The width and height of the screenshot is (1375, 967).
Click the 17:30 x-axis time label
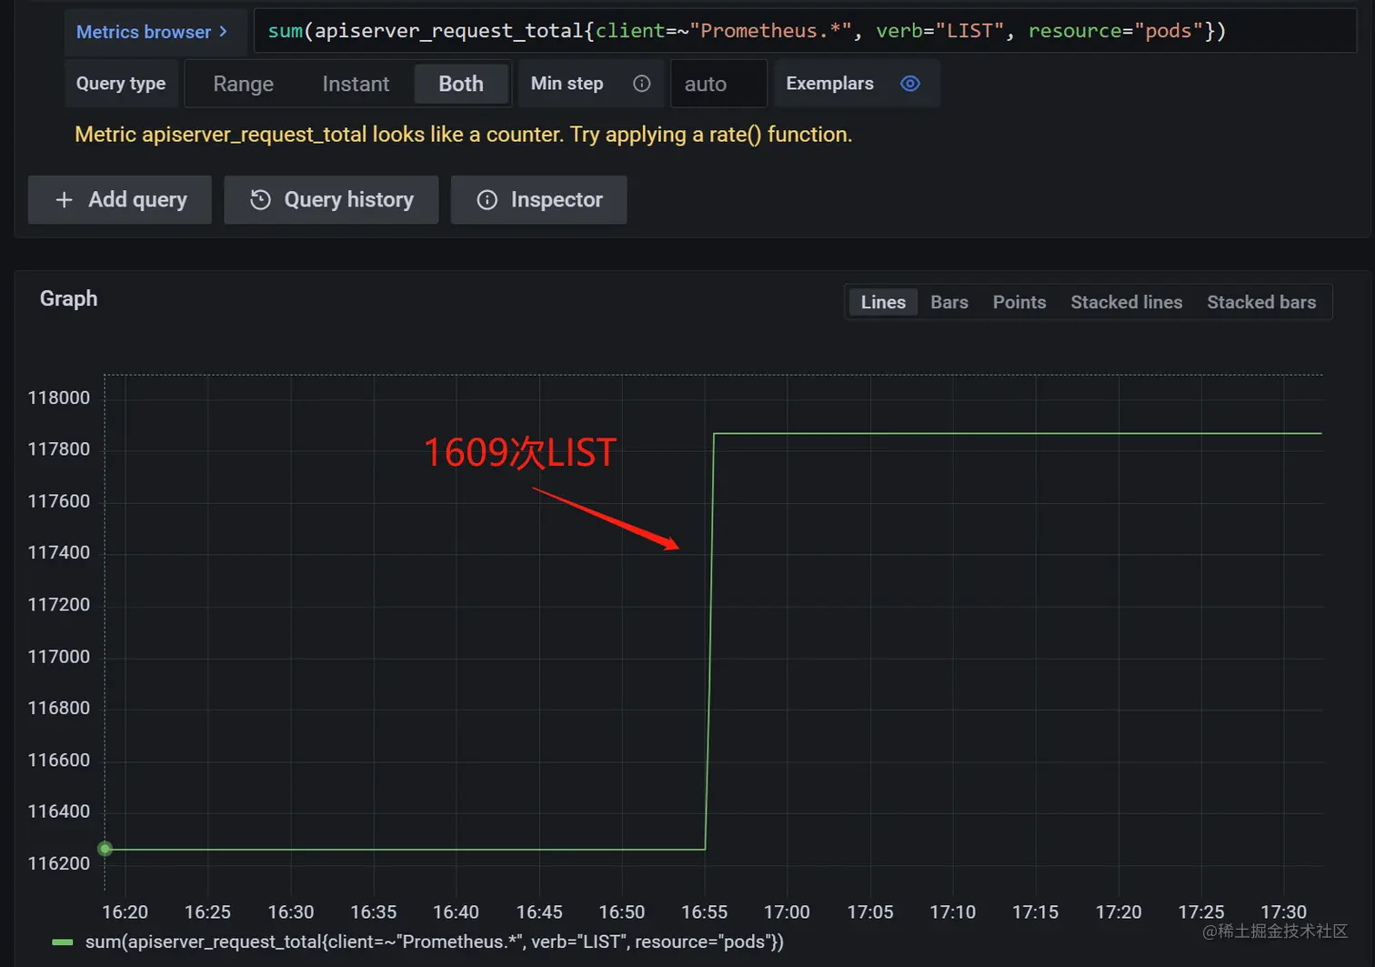pos(1283,912)
